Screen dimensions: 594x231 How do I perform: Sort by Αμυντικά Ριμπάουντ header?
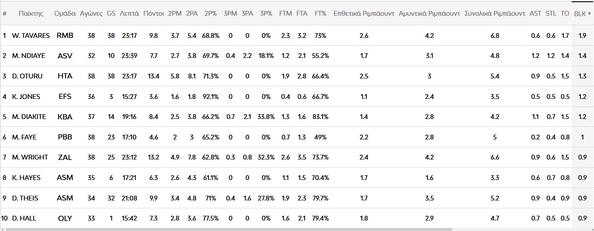429,14
